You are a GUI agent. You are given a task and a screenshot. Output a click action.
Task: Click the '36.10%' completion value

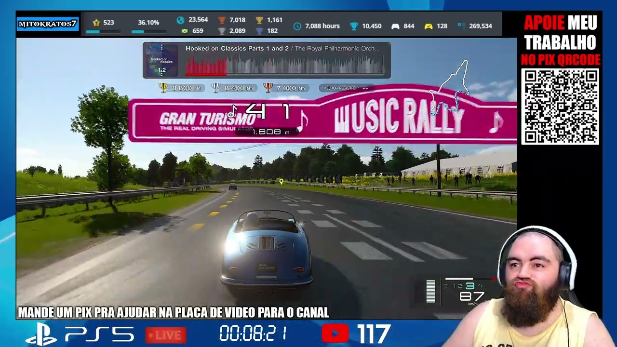[x=148, y=23]
